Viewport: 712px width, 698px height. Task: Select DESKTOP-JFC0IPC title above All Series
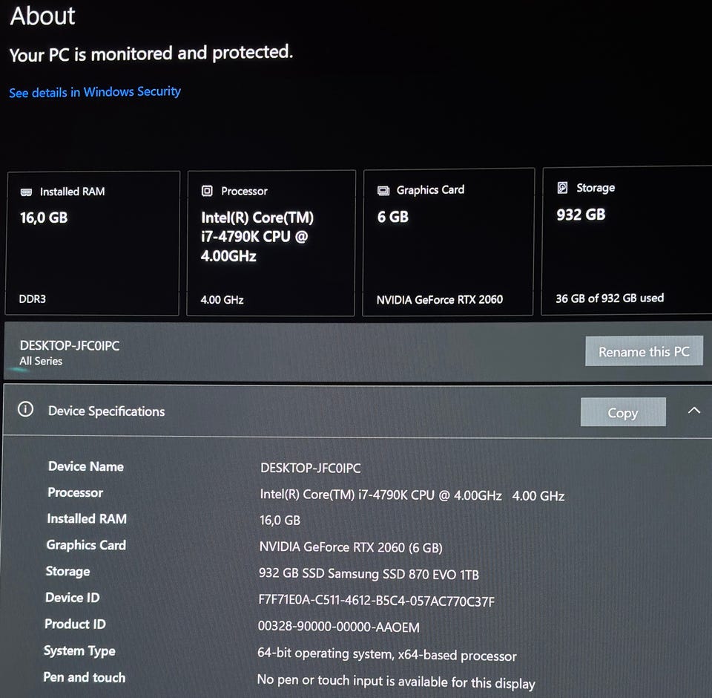pos(70,345)
